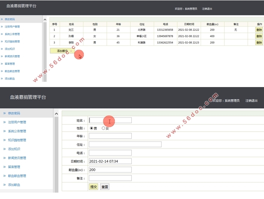264x199 pixels.
Task: Remove 李刚's row with 删除
Action: click(x=259, y=43)
